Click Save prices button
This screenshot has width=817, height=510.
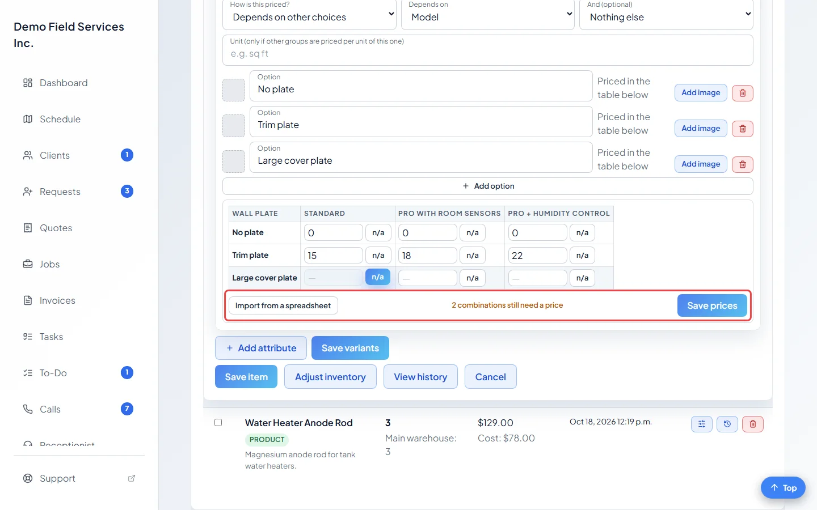(712, 305)
